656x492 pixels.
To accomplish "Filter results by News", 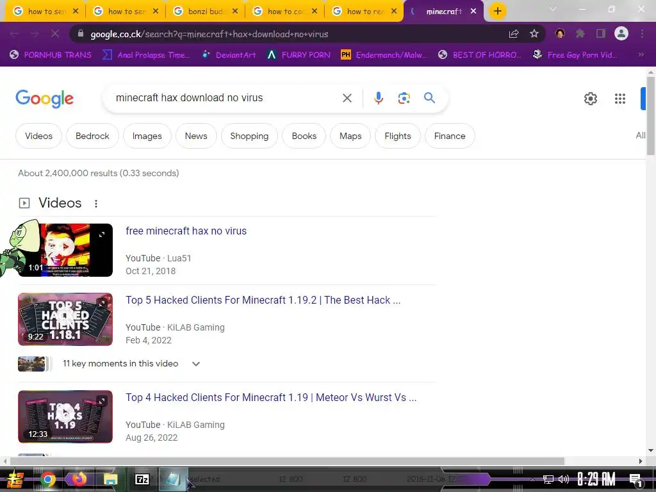I will point(196,136).
